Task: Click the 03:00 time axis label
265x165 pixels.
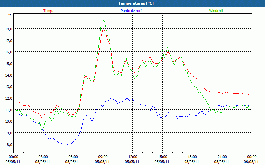Action: click(x=43, y=157)
